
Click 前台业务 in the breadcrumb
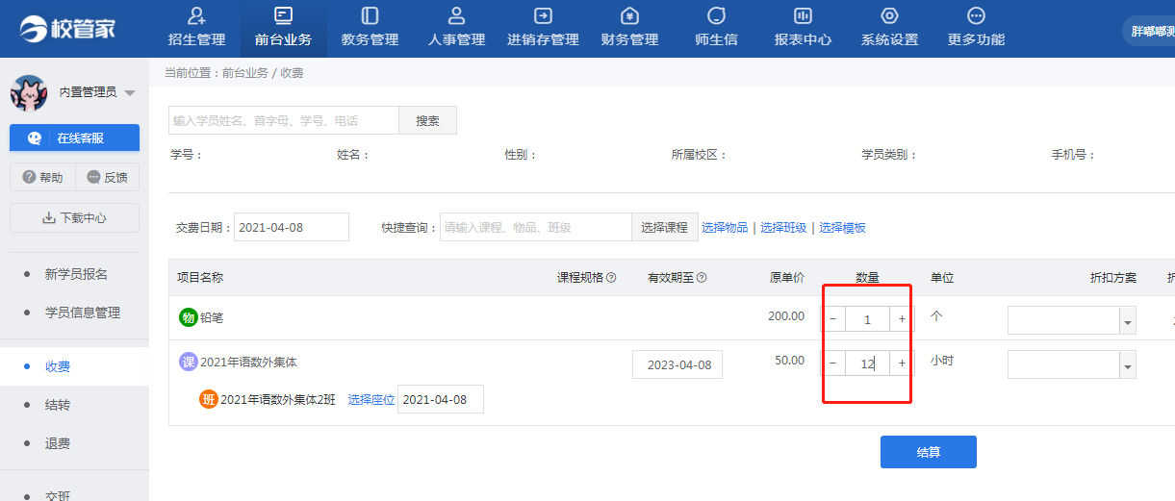pos(244,73)
